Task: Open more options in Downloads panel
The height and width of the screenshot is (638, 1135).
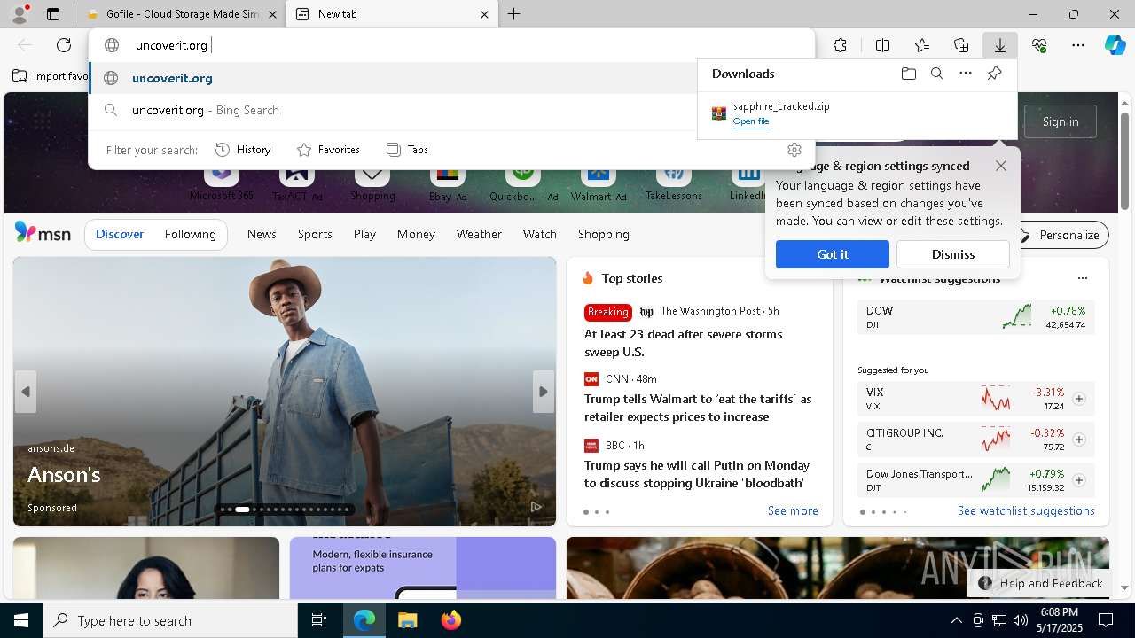Action: click(x=966, y=74)
